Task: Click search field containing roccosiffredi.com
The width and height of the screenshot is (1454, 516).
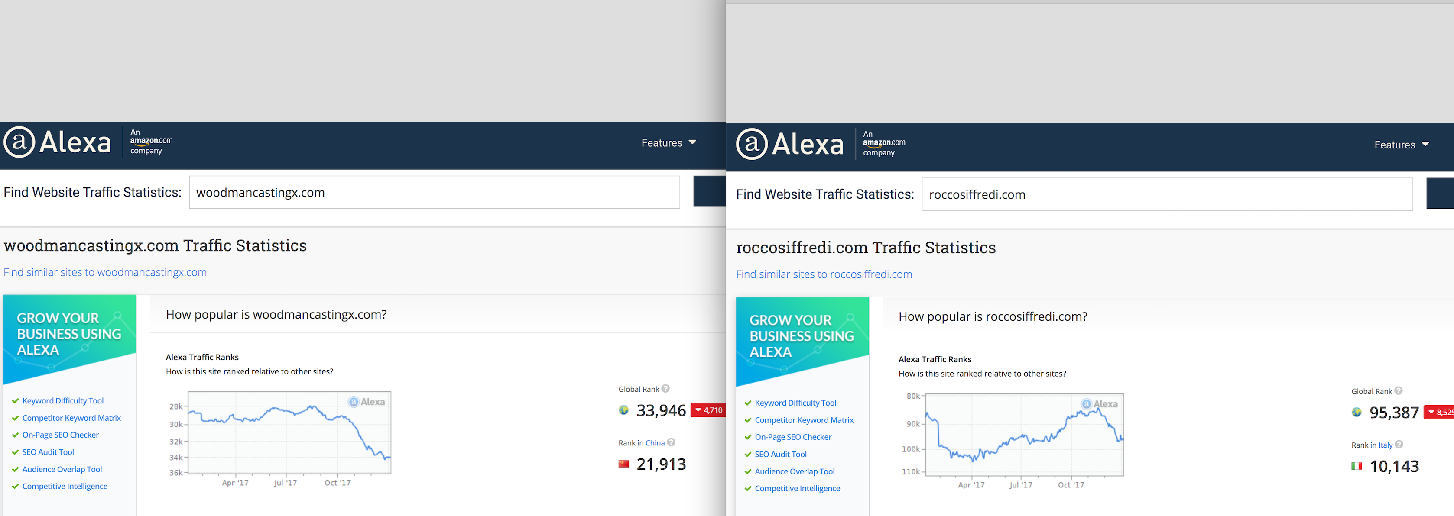Action: (x=1166, y=194)
